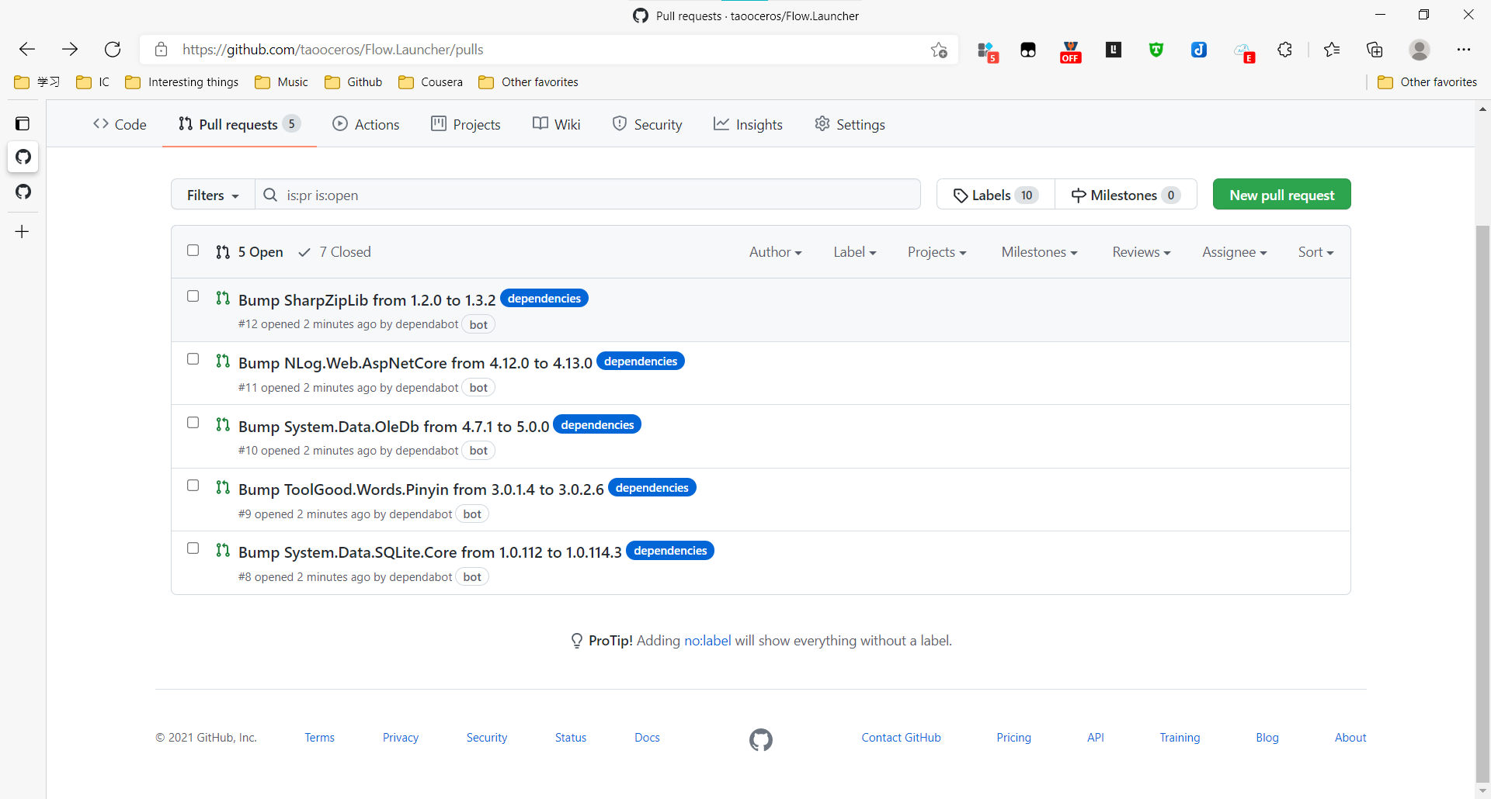This screenshot has height=799, width=1491.
Task: Click the page vertical scrollbar
Action: [x=1482, y=504]
